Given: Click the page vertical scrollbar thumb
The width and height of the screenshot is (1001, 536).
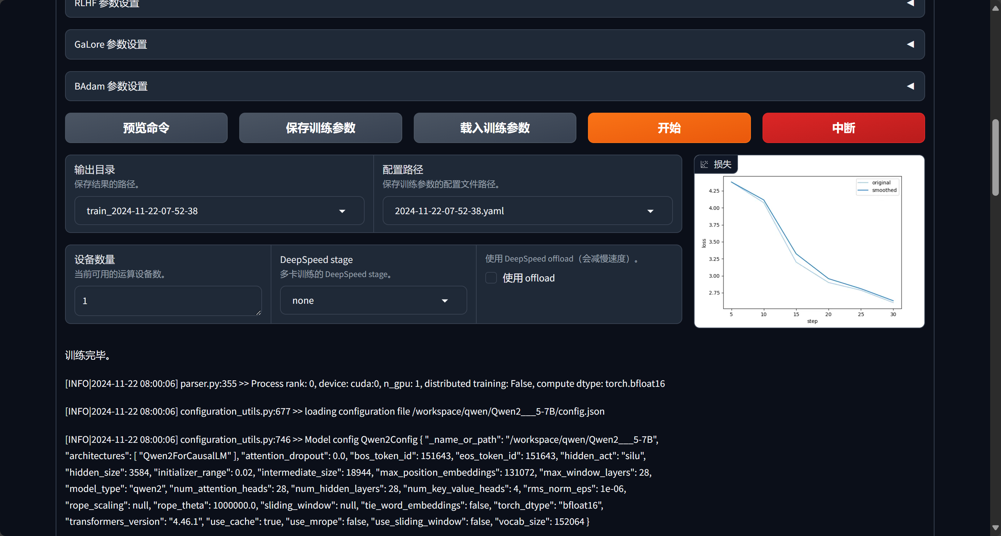Looking at the screenshot, I should click(x=995, y=157).
